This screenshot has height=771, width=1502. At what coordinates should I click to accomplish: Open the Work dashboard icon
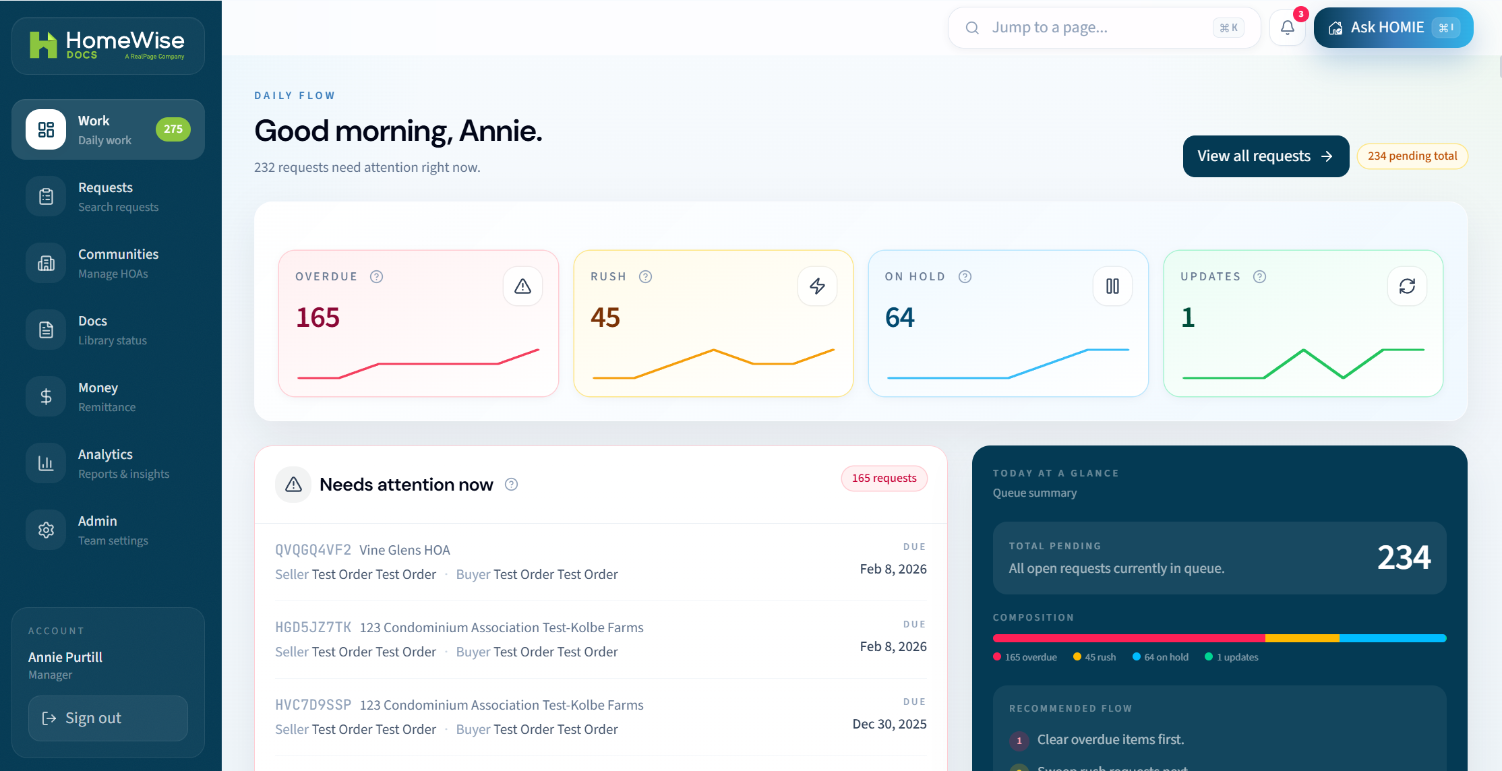(x=46, y=129)
